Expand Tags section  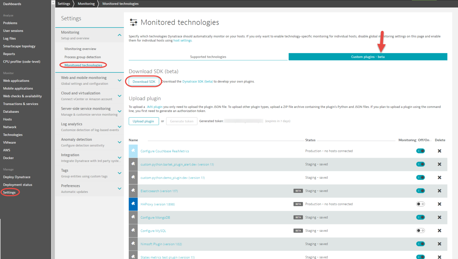click(119, 173)
